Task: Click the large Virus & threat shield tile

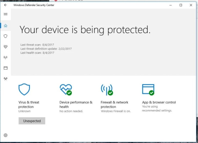Action: (24, 89)
